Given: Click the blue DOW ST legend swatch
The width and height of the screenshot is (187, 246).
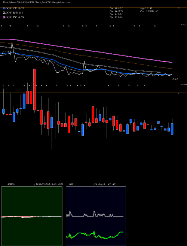Looking at the screenshot, I should coord(4,9).
